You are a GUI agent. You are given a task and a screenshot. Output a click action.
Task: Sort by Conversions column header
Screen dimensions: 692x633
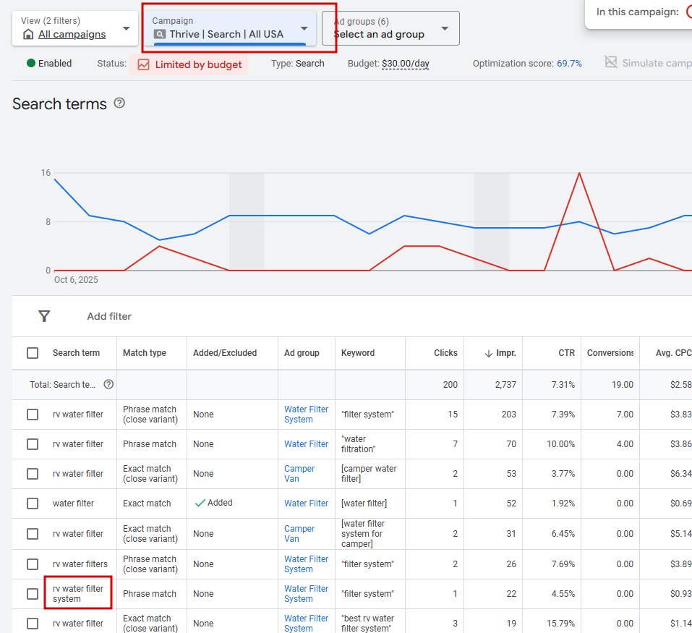pyautogui.click(x=610, y=353)
